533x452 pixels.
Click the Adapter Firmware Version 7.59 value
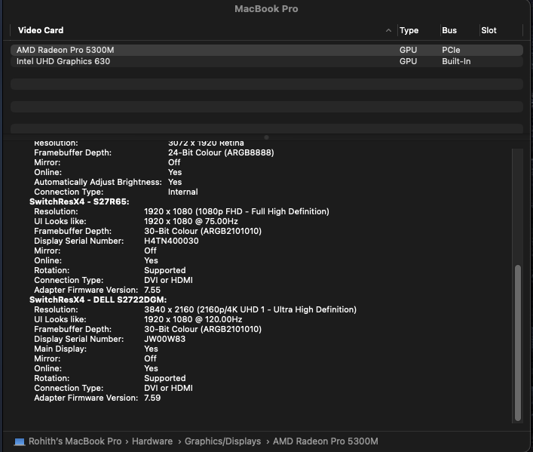pyautogui.click(x=152, y=398)
